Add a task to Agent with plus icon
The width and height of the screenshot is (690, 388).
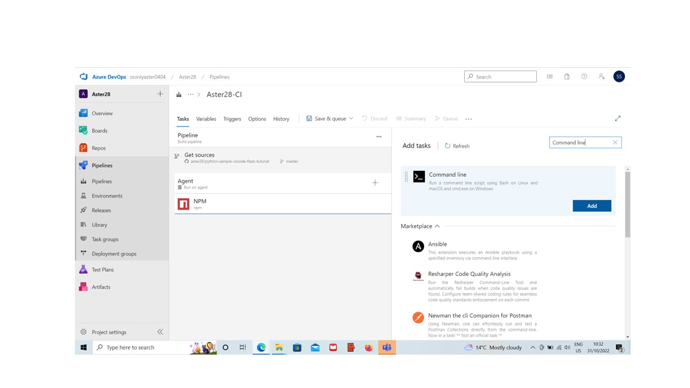pyautogui.click(x=375, y=183)
